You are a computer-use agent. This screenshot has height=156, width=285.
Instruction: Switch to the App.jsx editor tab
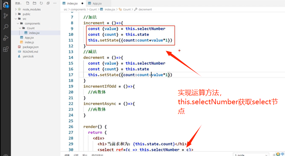pyautogui.click(x=97, y=4)
